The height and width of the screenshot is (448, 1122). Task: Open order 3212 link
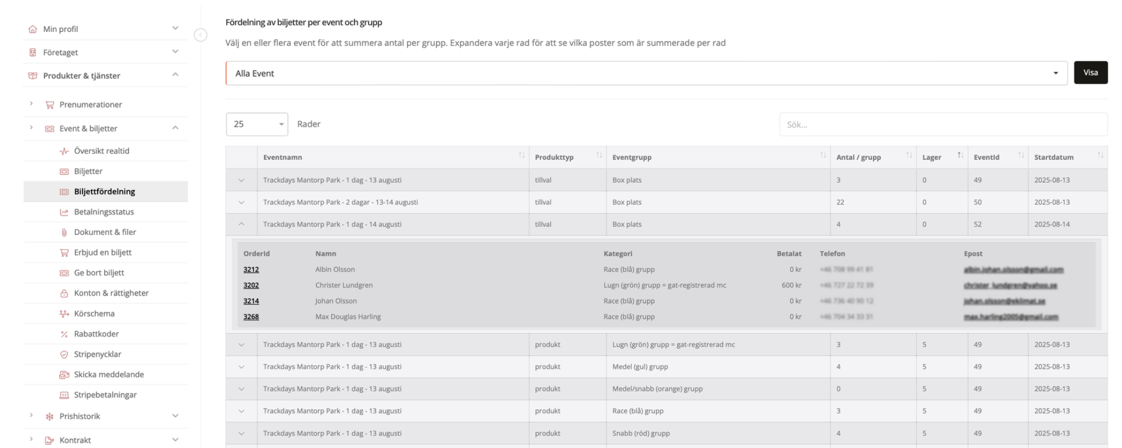click(x=251, y=270)
